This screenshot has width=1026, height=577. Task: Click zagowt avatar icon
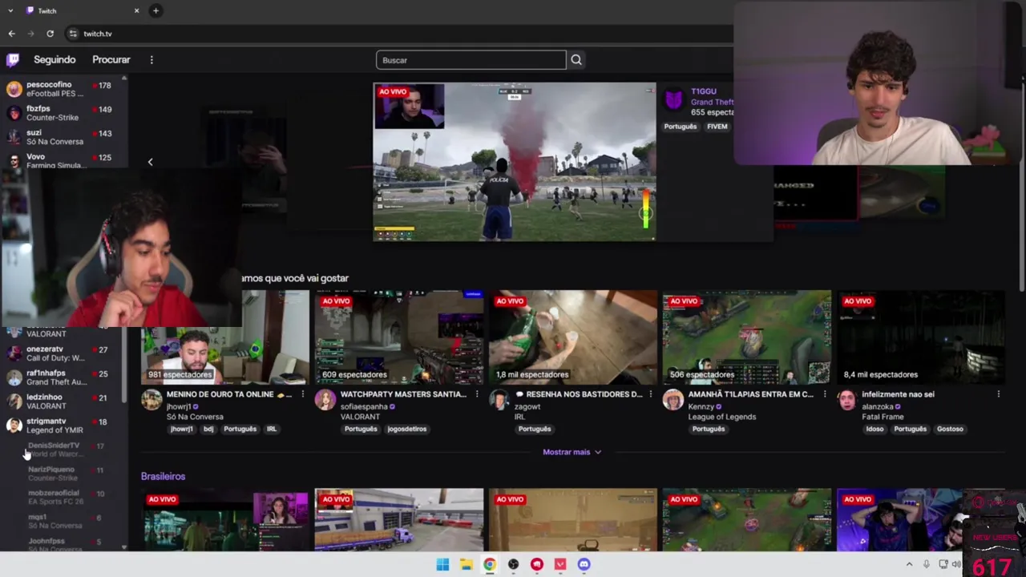click(499, 400)
